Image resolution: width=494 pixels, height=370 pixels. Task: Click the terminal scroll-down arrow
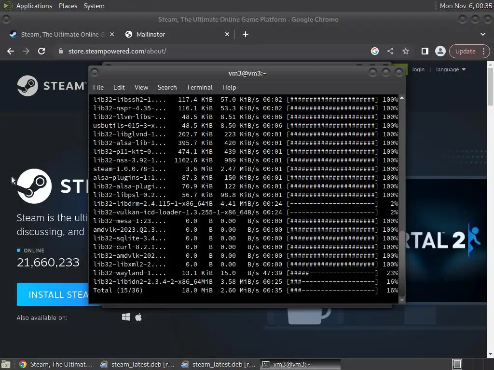402,301
